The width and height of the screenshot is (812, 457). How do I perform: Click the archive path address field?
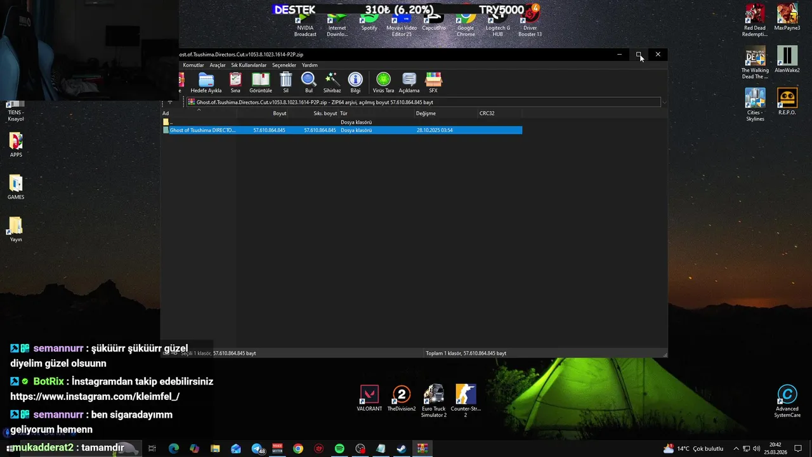point(424,102)
